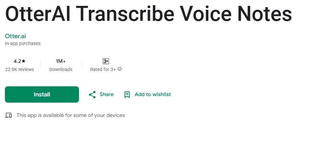Click the word Notes in the title

(265, 14)
